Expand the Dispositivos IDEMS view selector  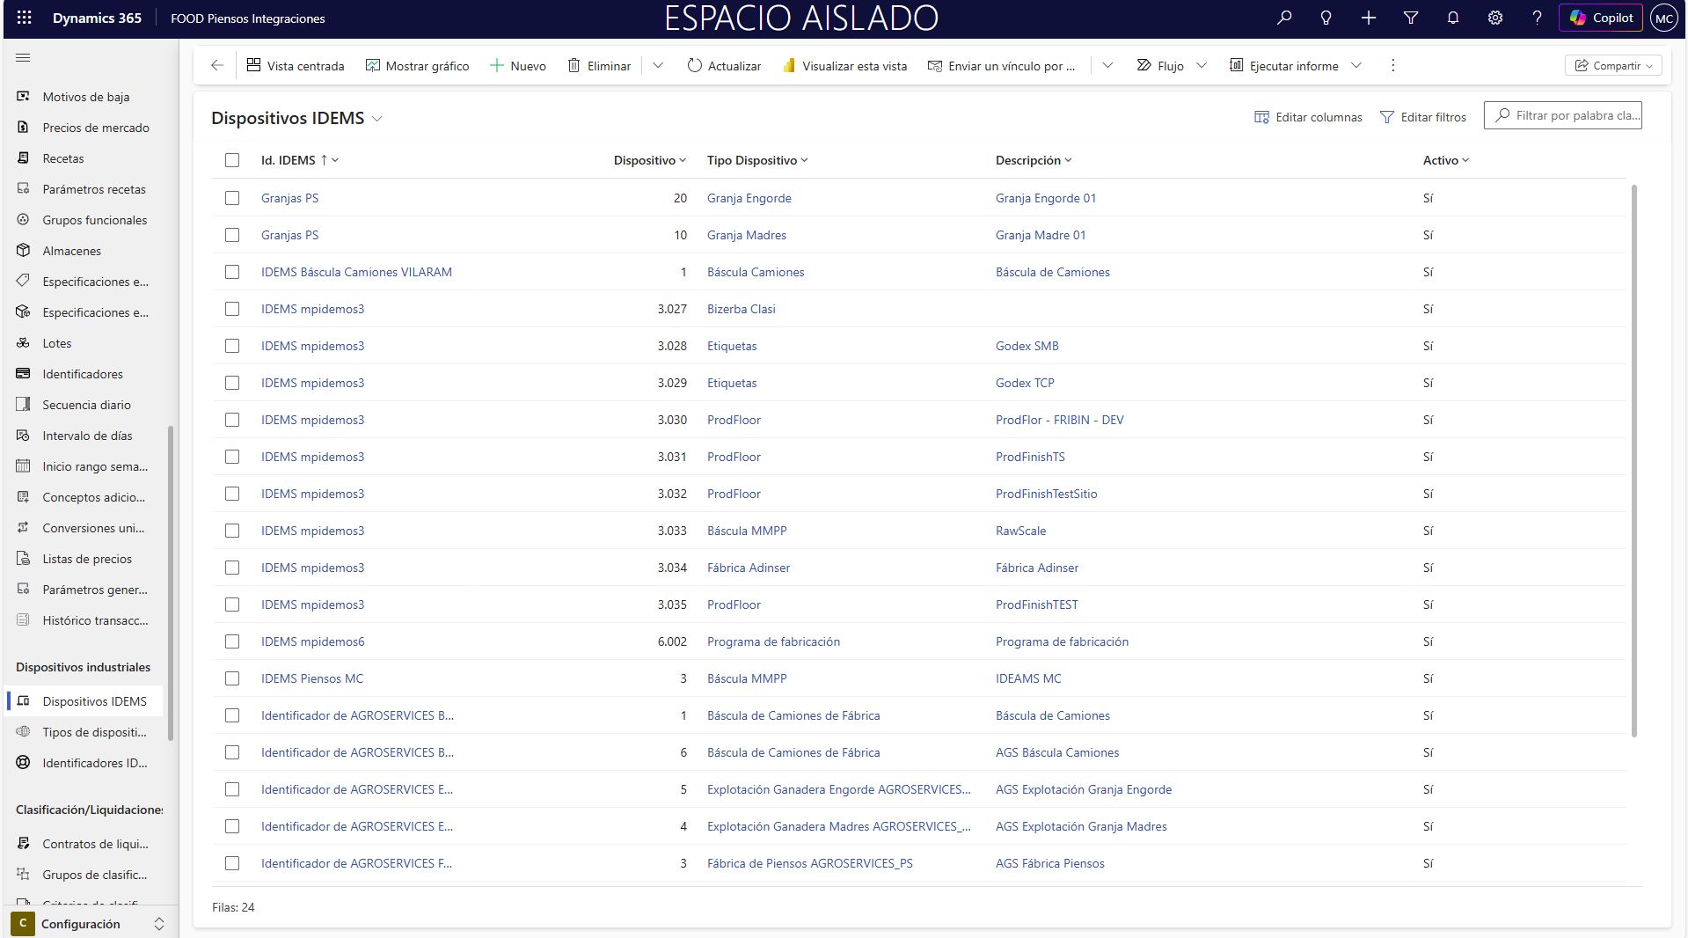pos(377,119)
